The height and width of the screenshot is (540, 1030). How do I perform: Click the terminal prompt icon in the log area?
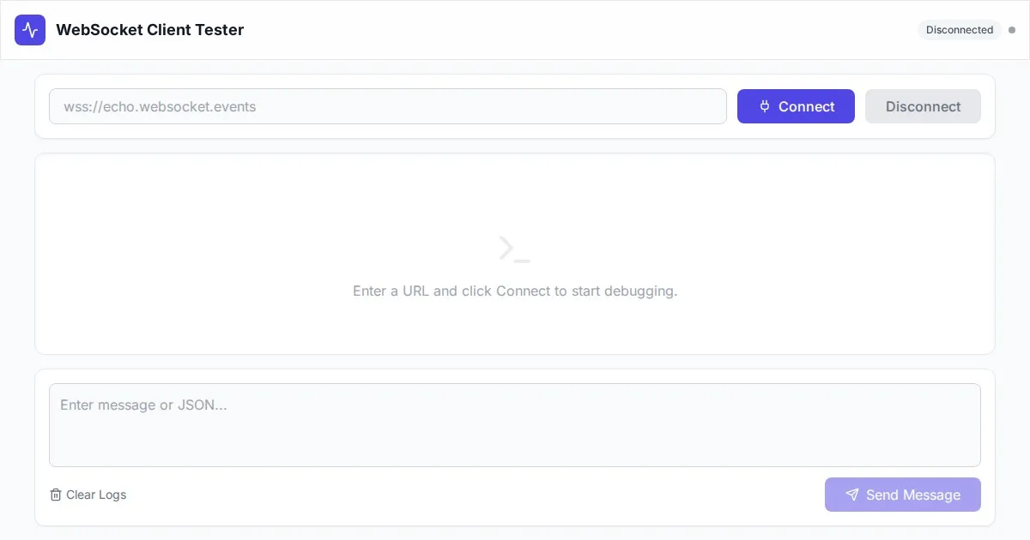tap(514, 249)
